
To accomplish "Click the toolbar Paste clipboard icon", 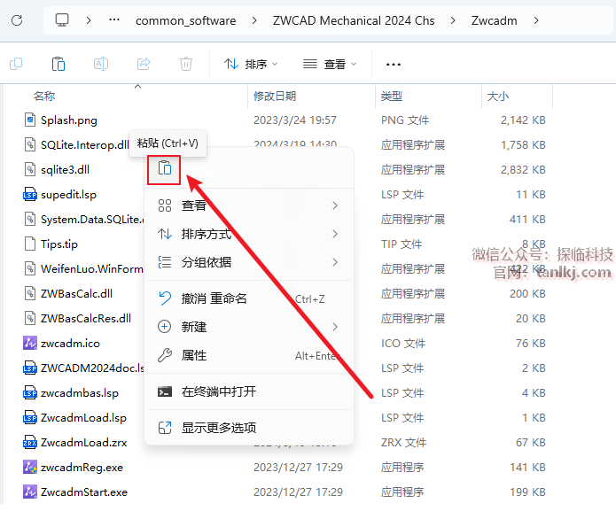I will (x=58, y=64).
